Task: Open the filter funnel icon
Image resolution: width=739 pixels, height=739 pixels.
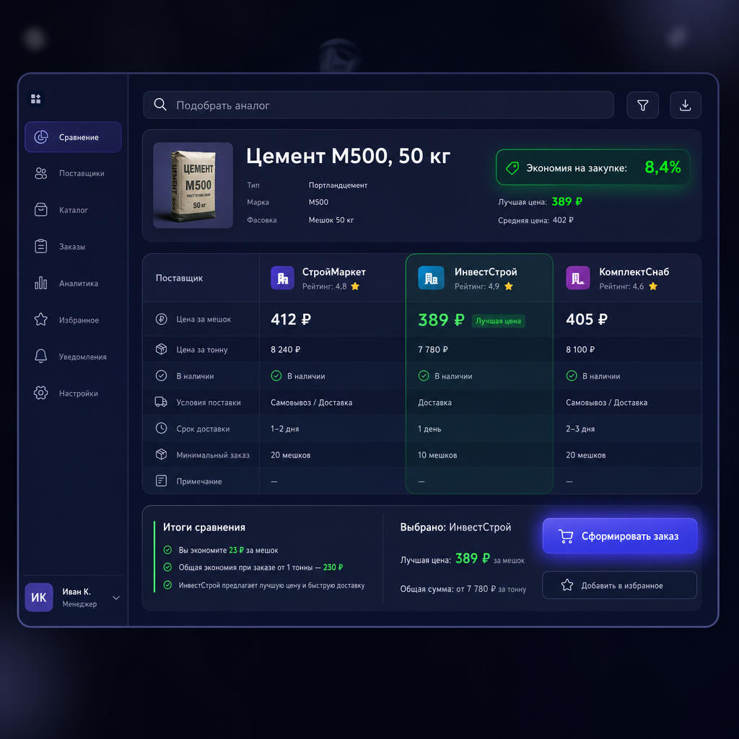Action: coord(642,105)
